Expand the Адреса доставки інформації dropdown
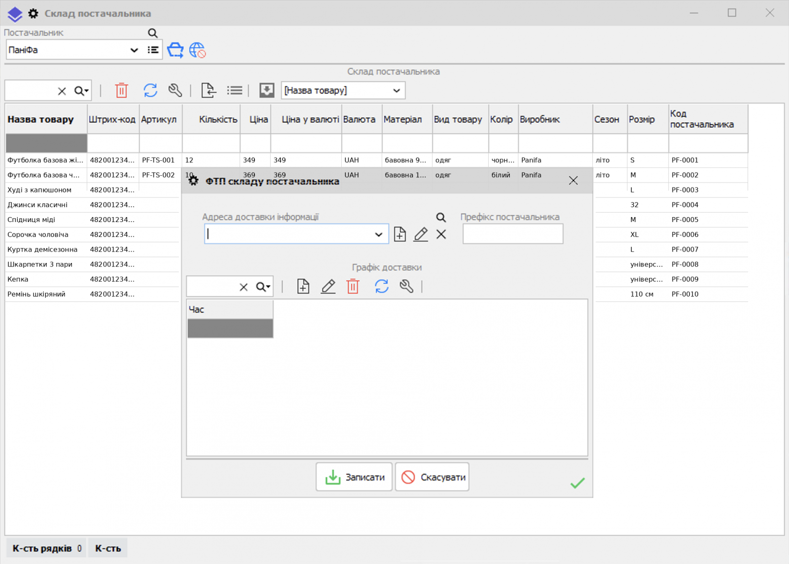This screenshot has width=789, height=564. point(378,234)
